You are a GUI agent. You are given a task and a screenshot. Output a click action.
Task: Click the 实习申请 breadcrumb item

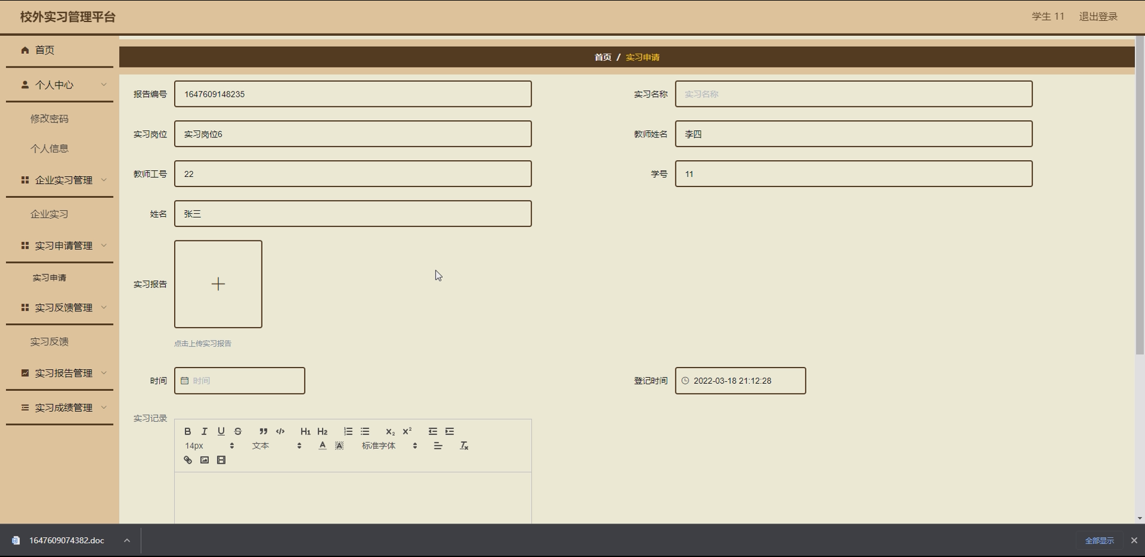pyautogui.click(x=642, y=57)
